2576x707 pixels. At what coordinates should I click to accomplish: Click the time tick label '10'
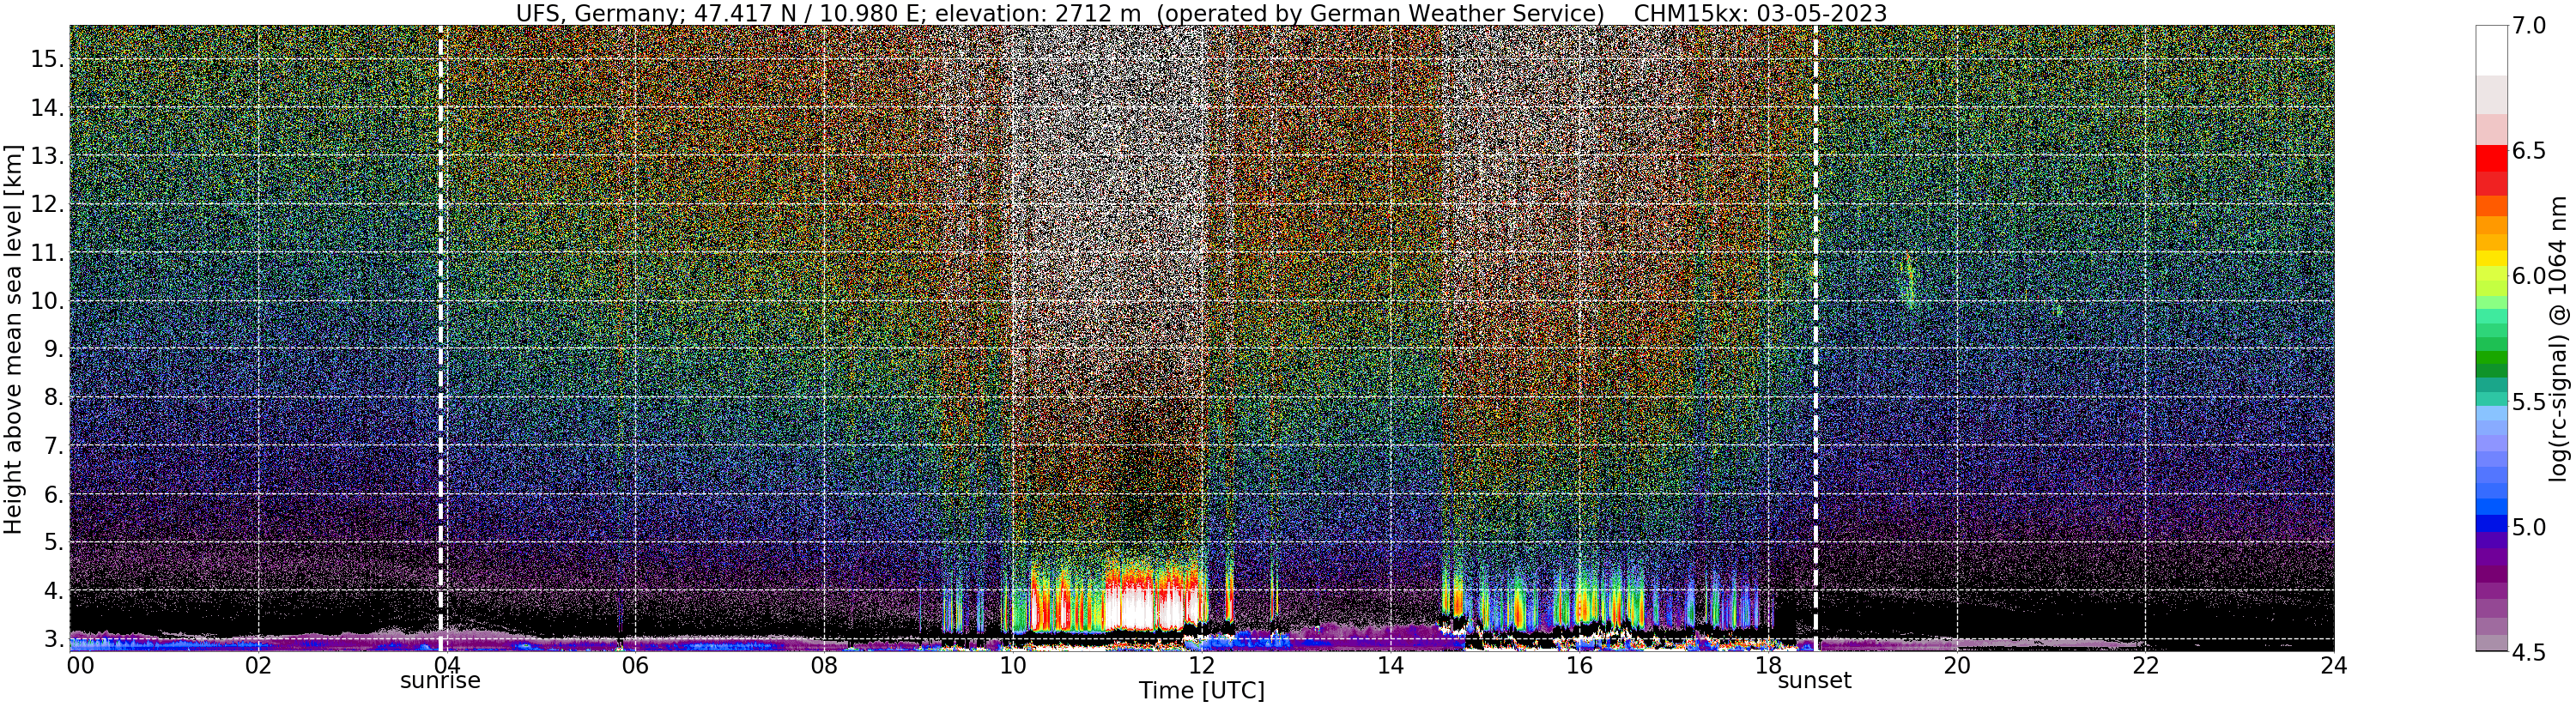click(x=1013, y=666)
